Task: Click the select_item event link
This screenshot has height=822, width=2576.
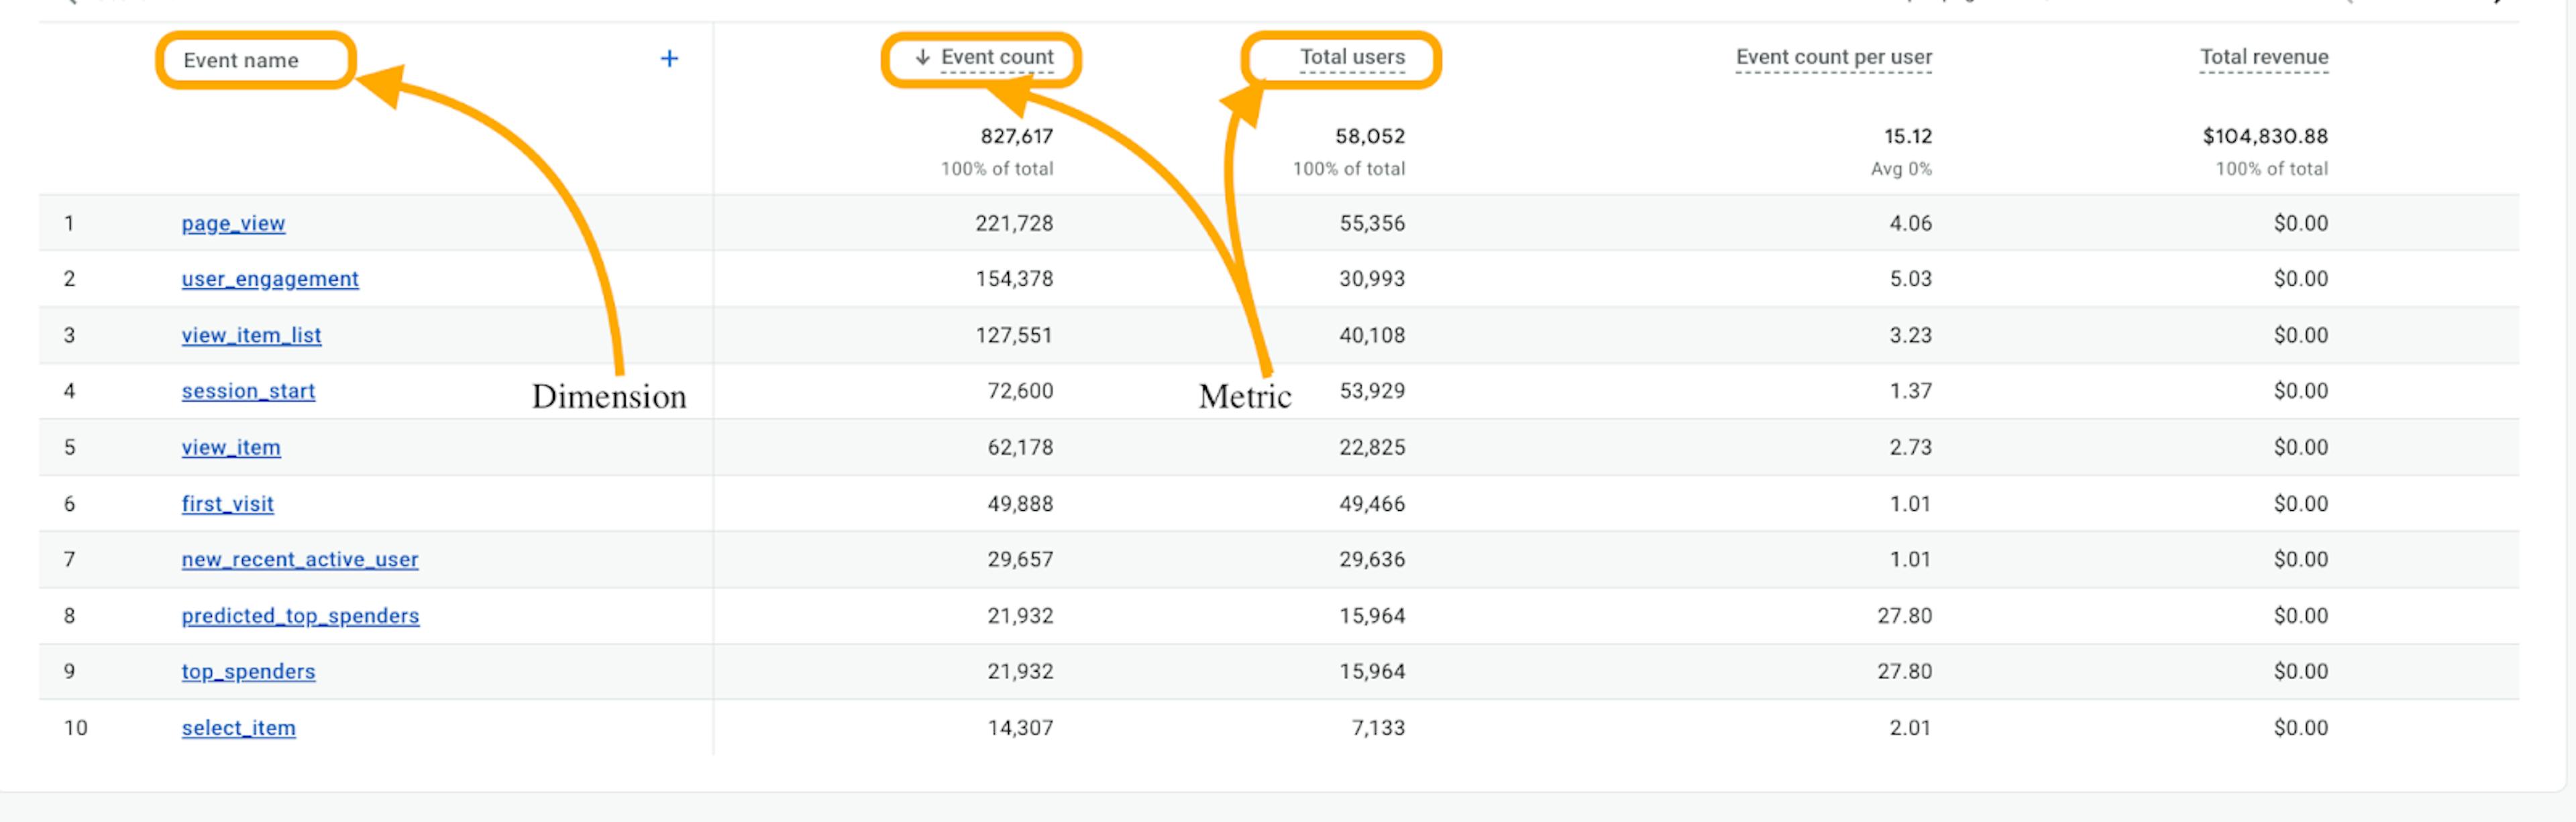Action: click(x=238, y=728)
